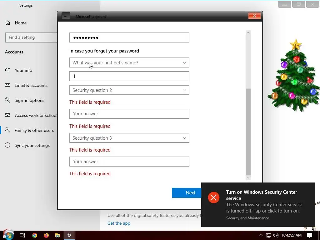The width and height of the screenshot is (320, 240).
Task: Click the Home house icon
Action: [8, 22]
